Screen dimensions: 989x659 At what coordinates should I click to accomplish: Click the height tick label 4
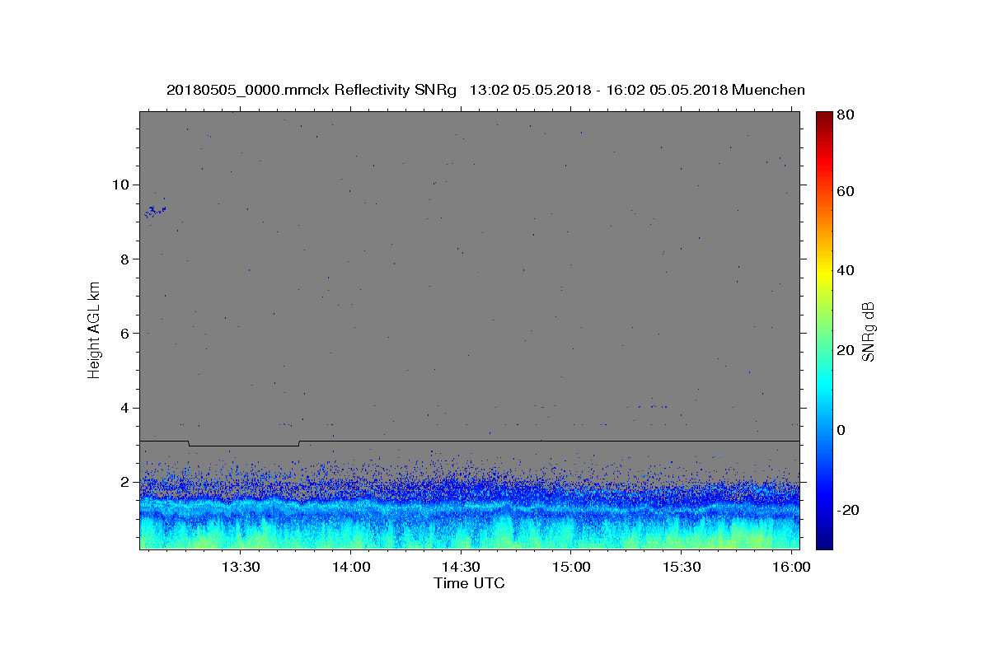click(x=125, y=408)
